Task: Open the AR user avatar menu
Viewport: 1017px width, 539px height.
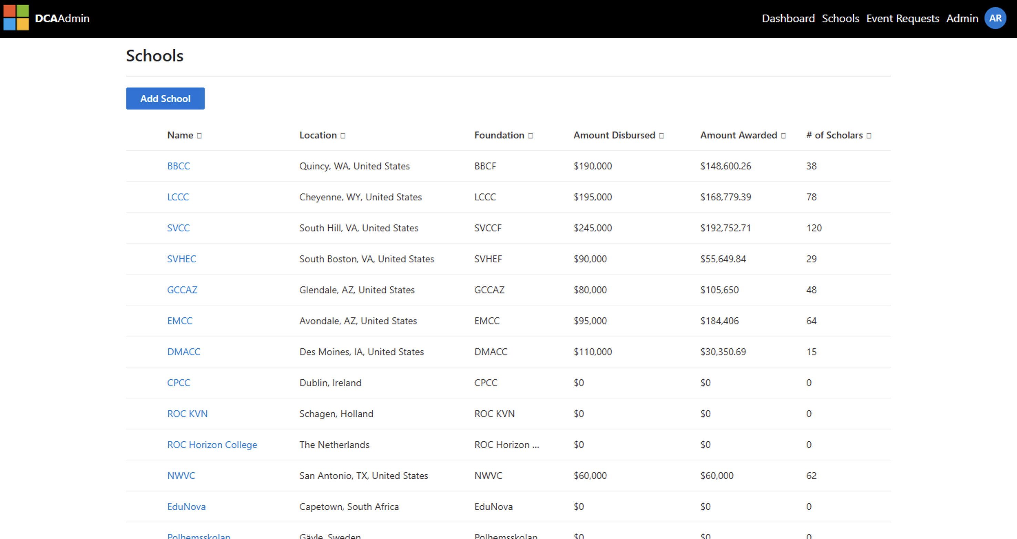Action: [x=995, y=18]
